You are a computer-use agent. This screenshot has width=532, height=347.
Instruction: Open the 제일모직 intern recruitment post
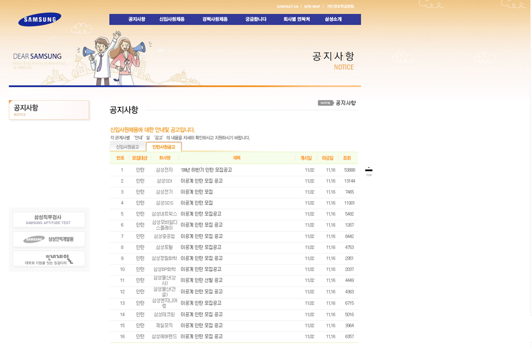click(202, 326)
